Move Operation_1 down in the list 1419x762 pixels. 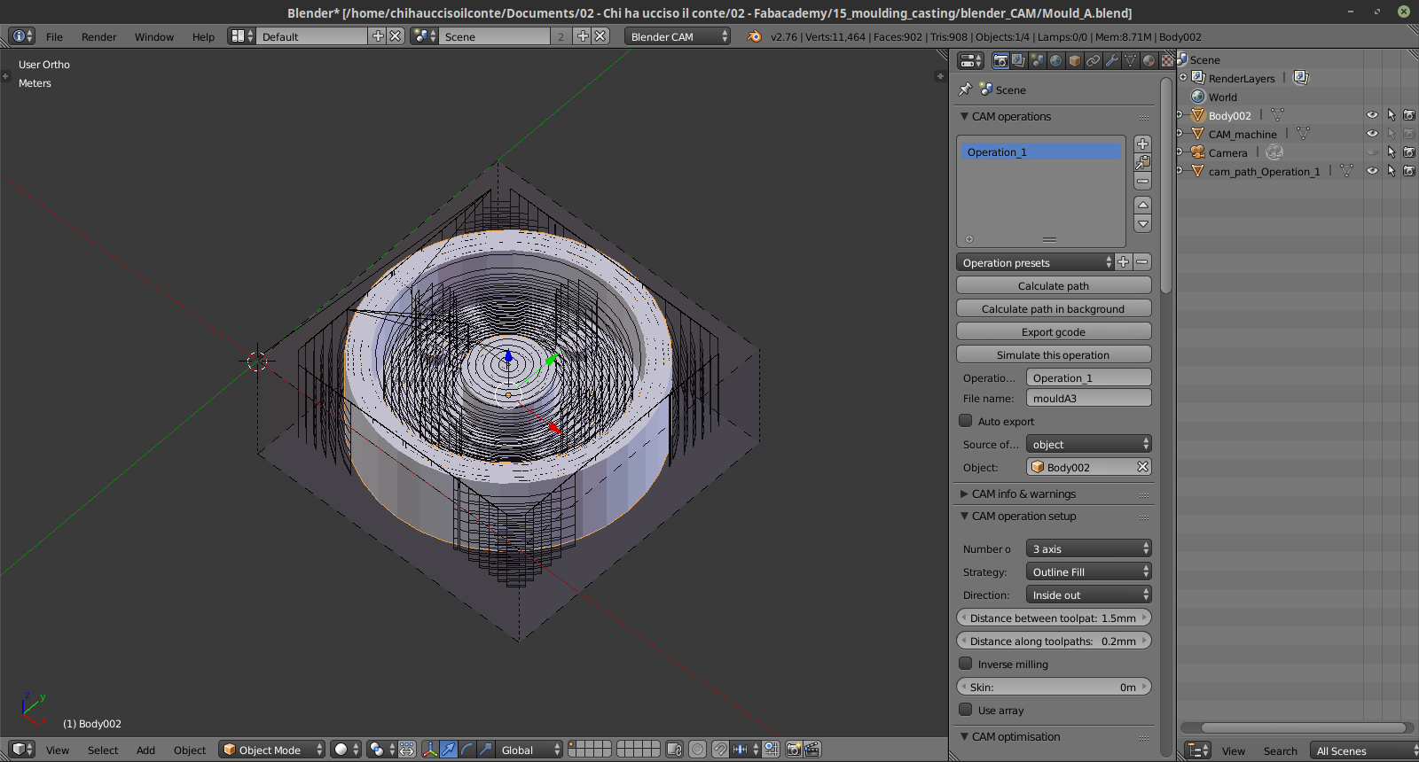[x=1143, y=224]
